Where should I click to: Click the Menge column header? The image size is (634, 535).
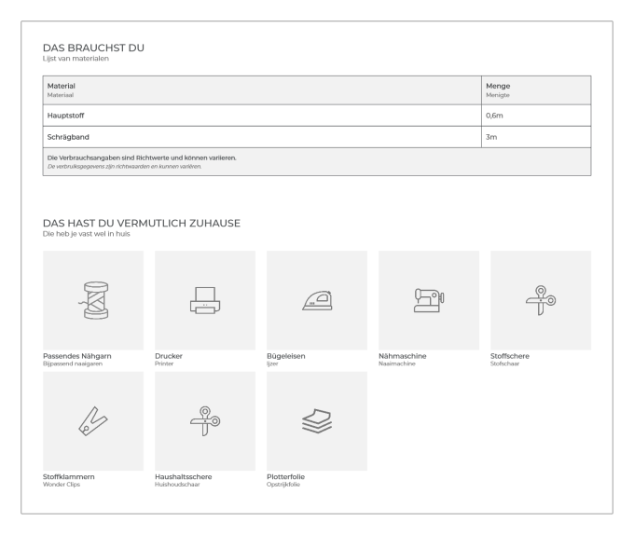[536, 90]
